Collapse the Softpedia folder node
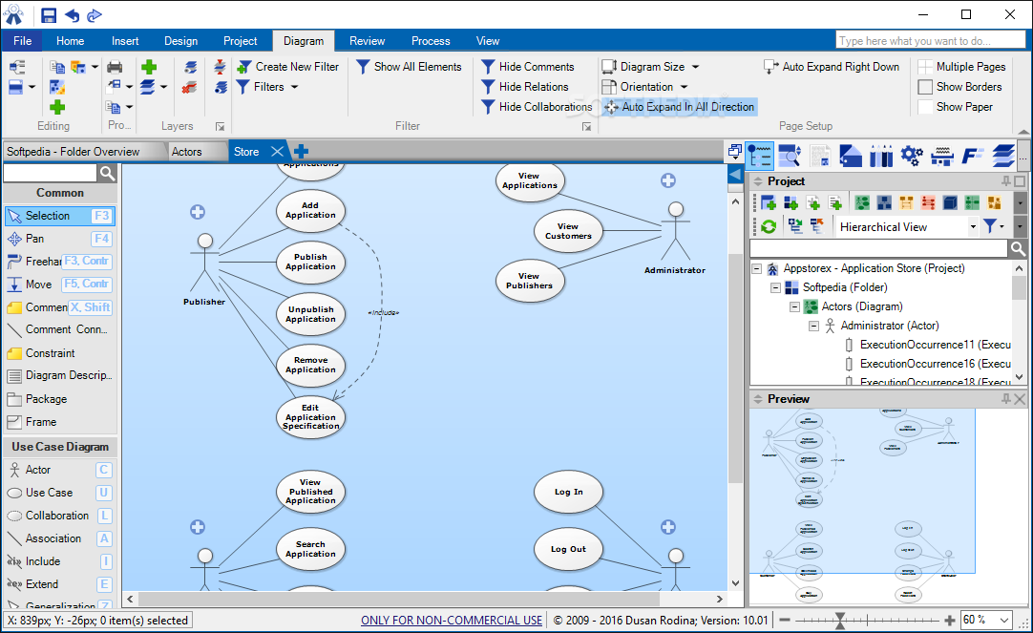 (x=776, y=287)
